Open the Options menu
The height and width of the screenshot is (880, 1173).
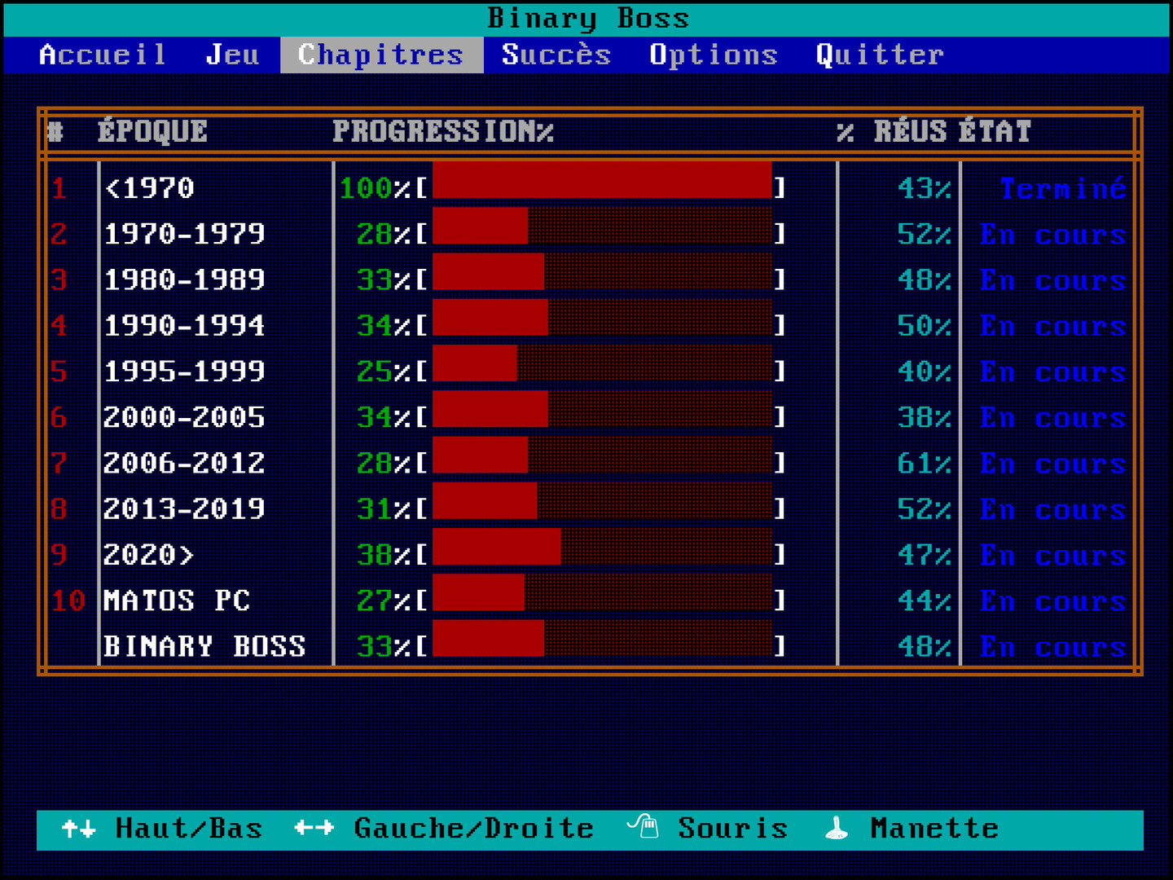point(713,55)
